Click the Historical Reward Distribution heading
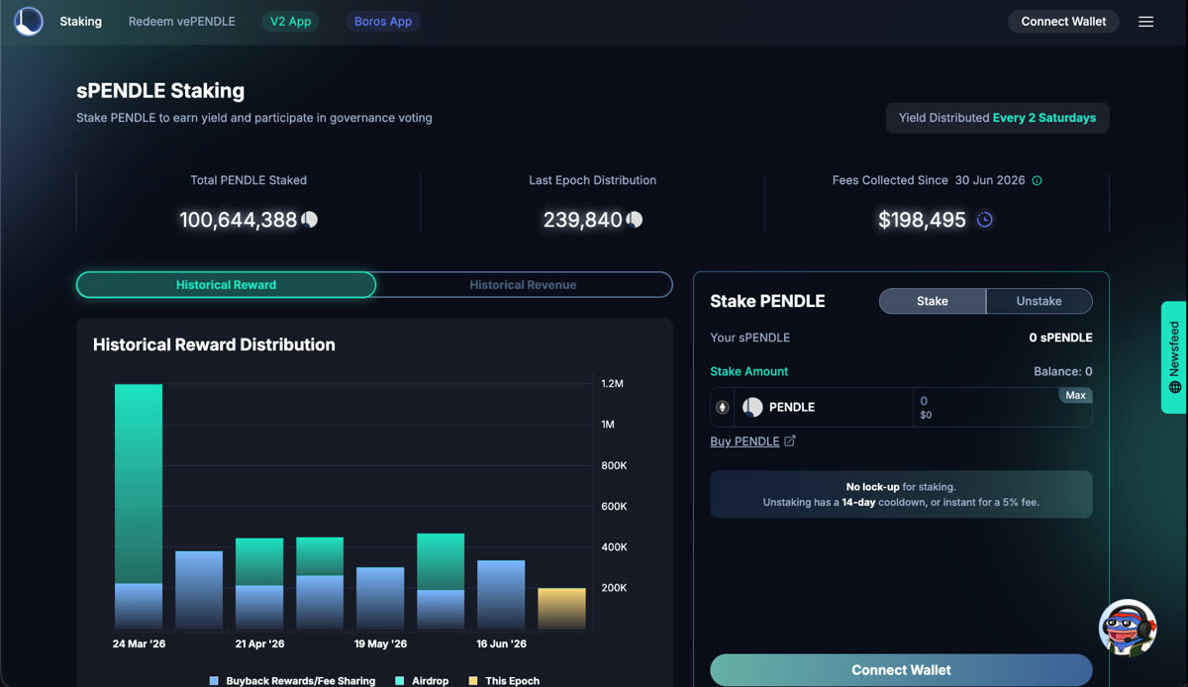The image size is (1188, 687). tap(214, 344)
